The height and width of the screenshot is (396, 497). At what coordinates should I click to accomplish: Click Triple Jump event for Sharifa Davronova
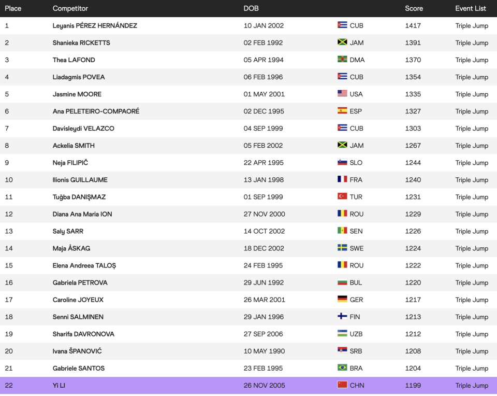pyautogui.click(x=472, y=334)
